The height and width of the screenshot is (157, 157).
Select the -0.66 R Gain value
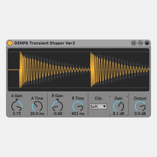tap(58, 114)
